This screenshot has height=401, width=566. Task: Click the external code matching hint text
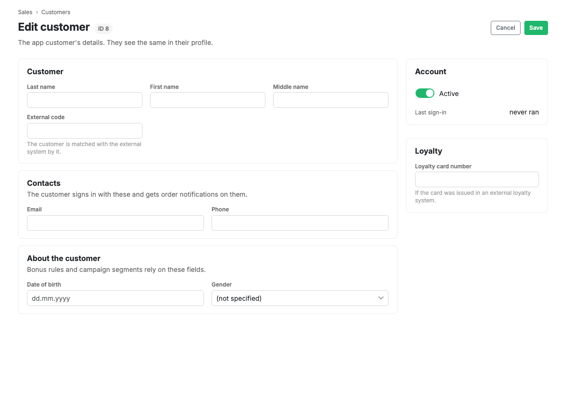pyautogui.click(x=84, y=148)
